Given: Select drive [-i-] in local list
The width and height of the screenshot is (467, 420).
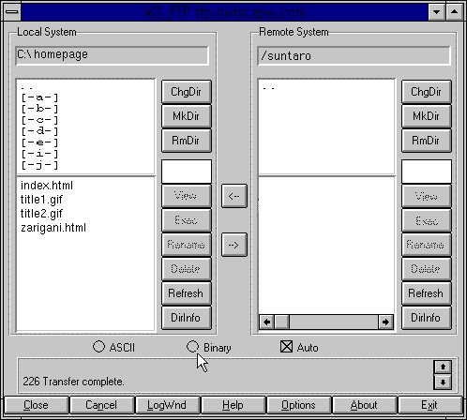Looking at the screenshot, I should (x=39, y=154).
